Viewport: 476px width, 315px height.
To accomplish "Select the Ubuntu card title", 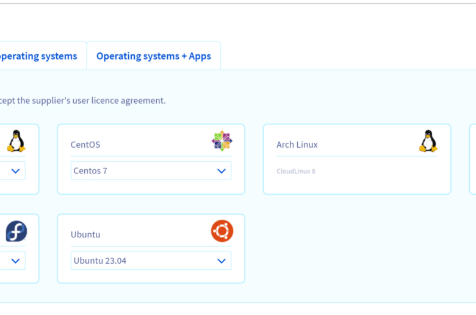I will point(85,234).
